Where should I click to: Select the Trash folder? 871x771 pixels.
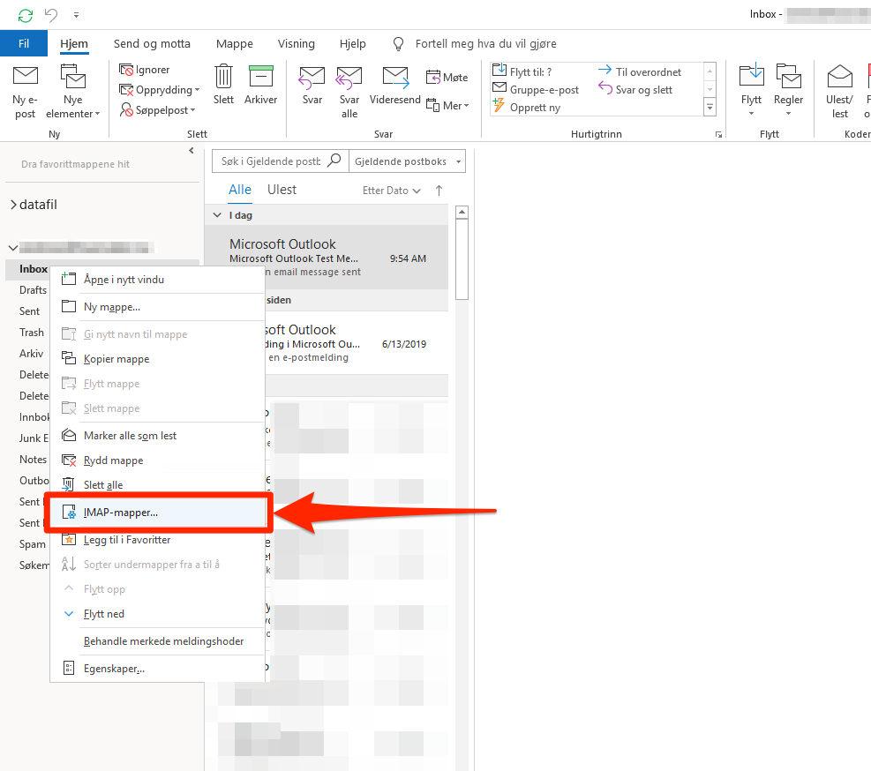[31, 333]
